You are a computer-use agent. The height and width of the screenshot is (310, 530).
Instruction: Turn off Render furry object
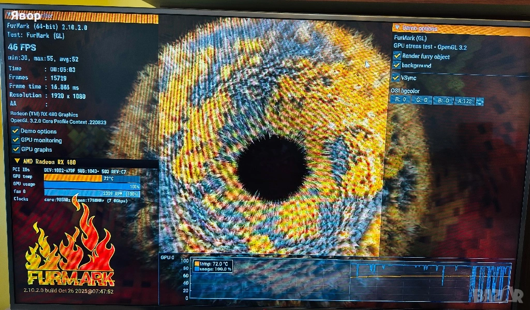(x=397, y=56)
